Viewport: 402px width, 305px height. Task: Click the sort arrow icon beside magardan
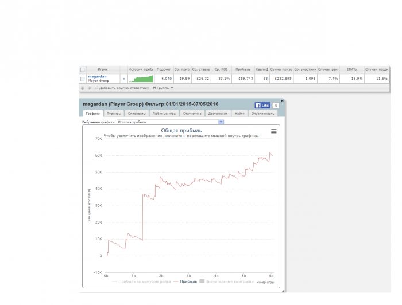pos(123,79)
